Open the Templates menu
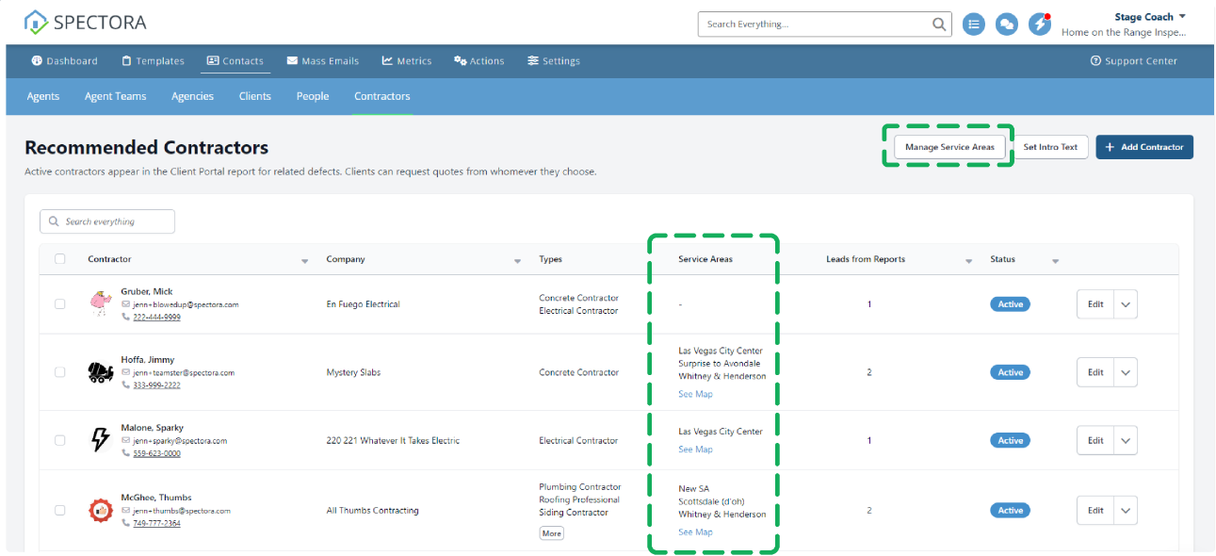This screenshot has width=1216, height=556. pos(153,61)
